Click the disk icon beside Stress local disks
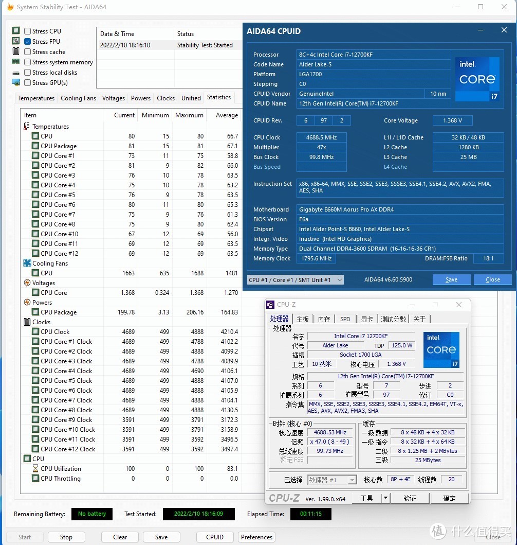 tap(16, 73)
